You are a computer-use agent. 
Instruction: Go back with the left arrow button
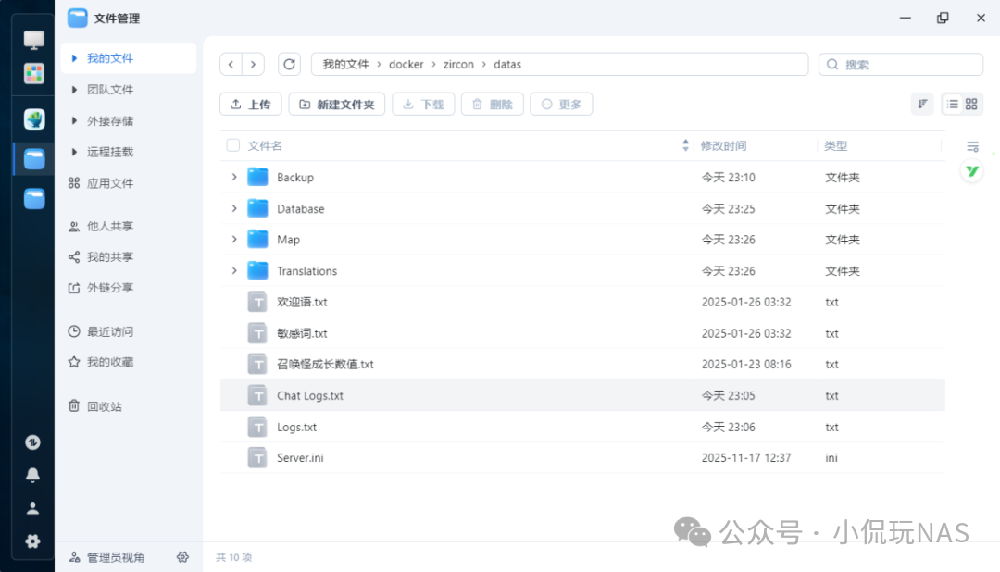click(x=231, y=65)
